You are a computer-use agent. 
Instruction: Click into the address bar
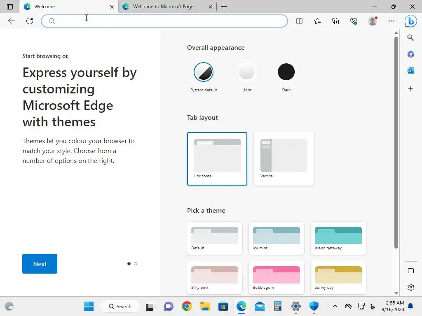[164, 21]
